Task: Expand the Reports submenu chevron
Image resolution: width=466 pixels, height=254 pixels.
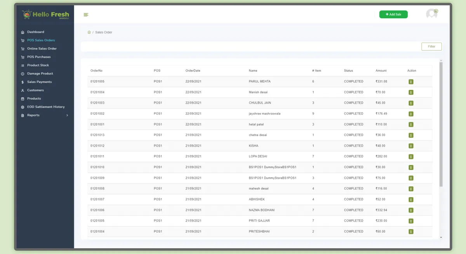Action: pos(67,115)
